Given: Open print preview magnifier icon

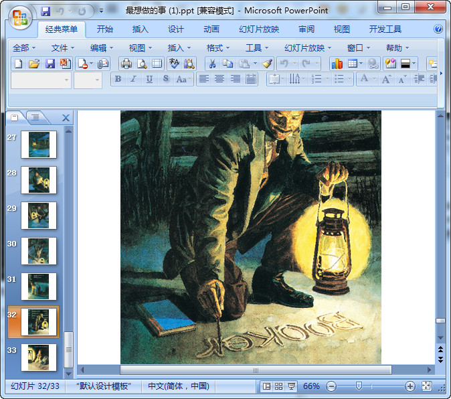Looking at the screenshot, I should pos(142,64).
